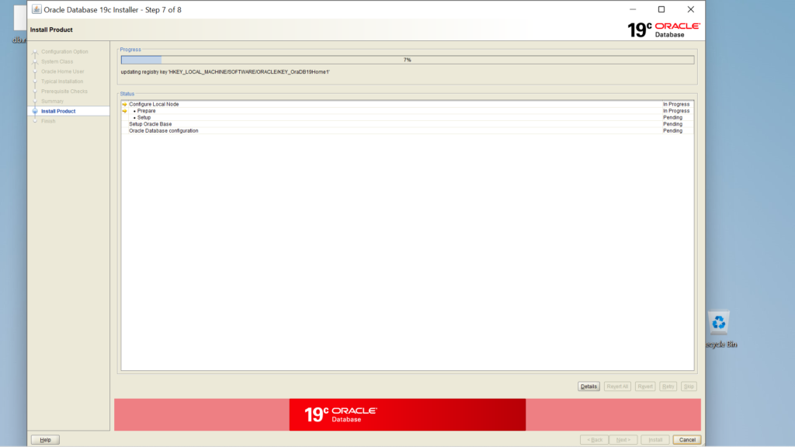
Task: Open Help from the bottom left
Action: [44, 438]
